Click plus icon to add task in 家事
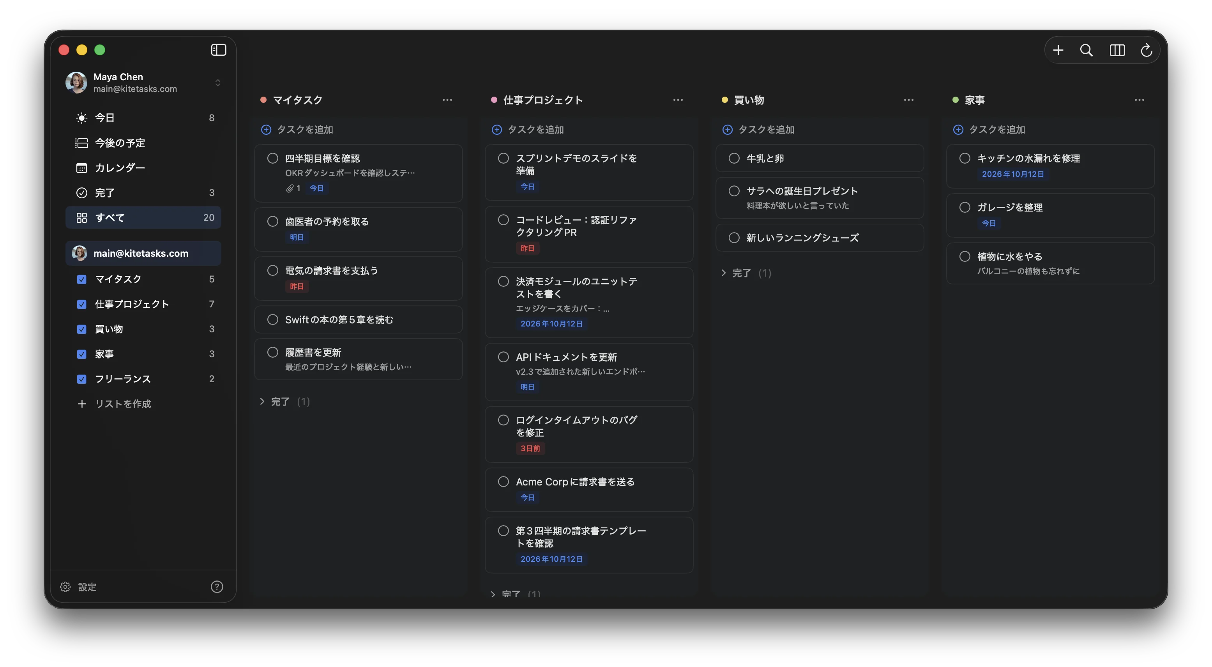1212x667 pixels. pyautogui.click(x=958, y=129)
